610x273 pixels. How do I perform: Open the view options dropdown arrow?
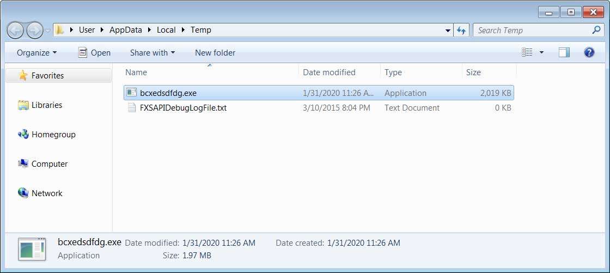click(541, 52)
